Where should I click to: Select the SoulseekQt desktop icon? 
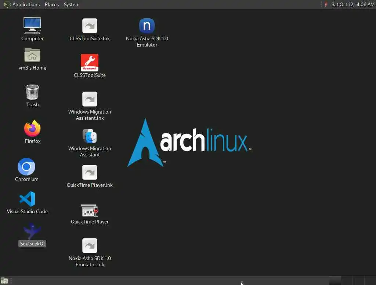click(32, 231)
